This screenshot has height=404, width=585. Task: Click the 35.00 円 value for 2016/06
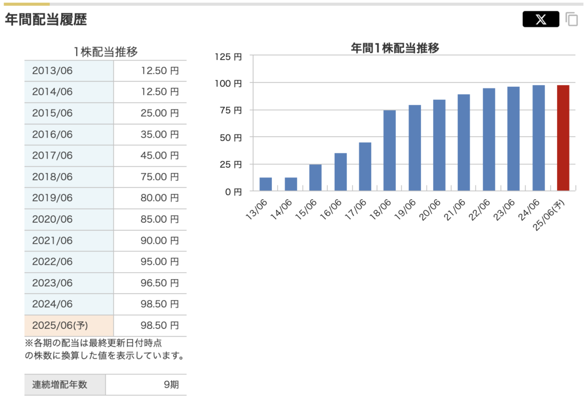point(159,135)
